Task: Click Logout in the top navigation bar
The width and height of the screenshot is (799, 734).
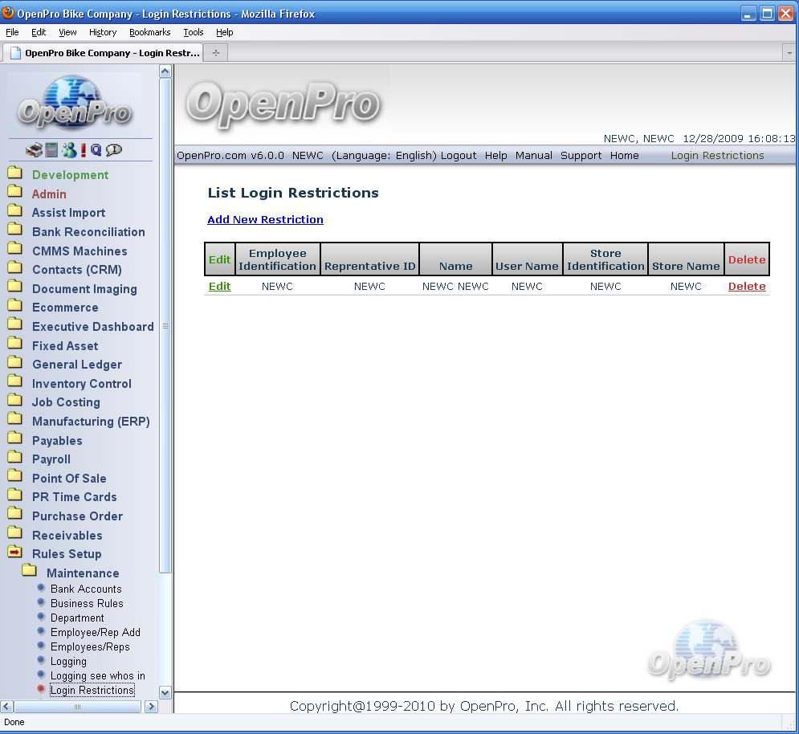Action: (x=459, y=156)
